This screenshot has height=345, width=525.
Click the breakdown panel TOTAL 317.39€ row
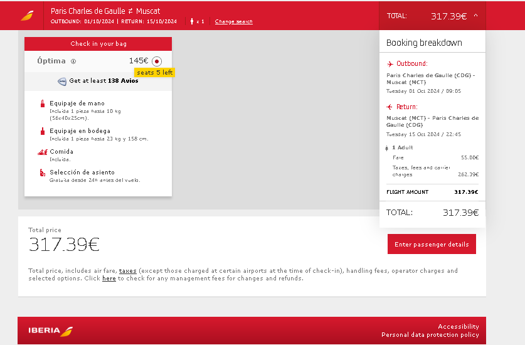pyautogui.click(x=432, y=213)
